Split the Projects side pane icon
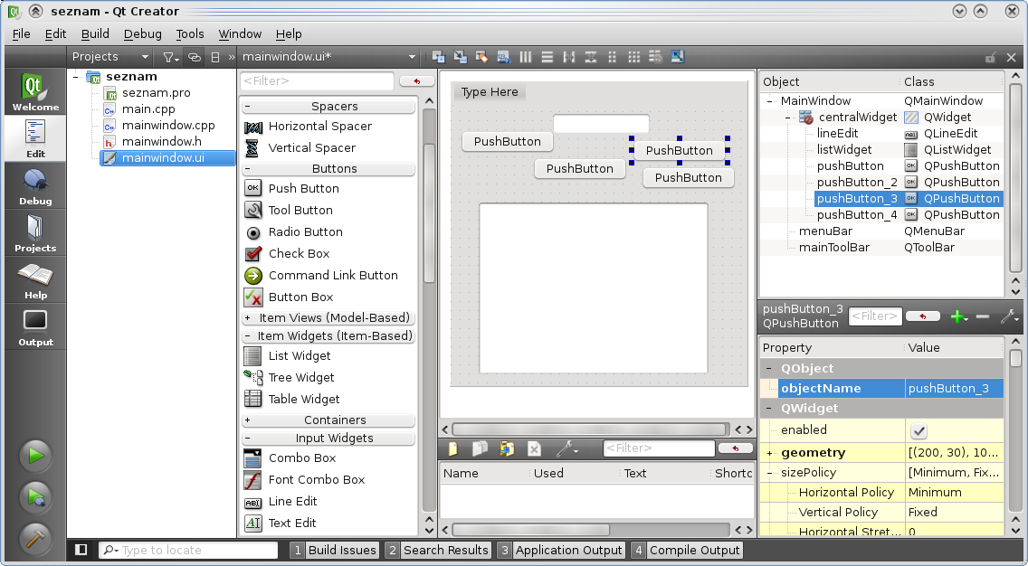 215,57
